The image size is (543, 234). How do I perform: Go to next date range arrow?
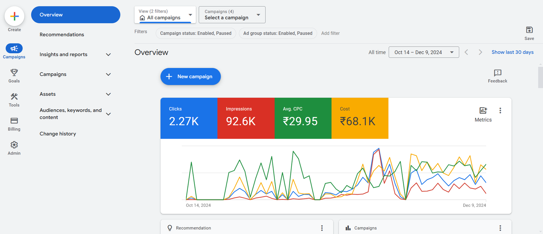480,52
